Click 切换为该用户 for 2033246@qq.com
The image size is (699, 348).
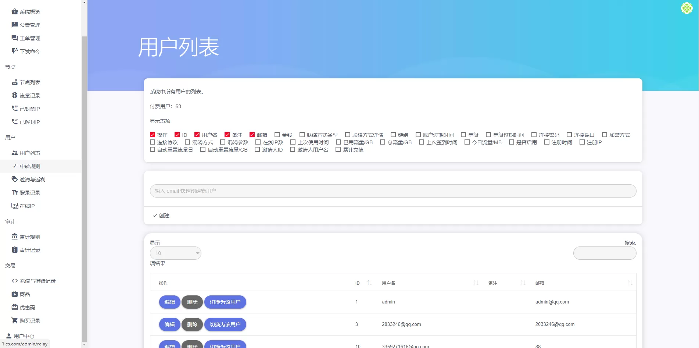click(x=225, y=324)
